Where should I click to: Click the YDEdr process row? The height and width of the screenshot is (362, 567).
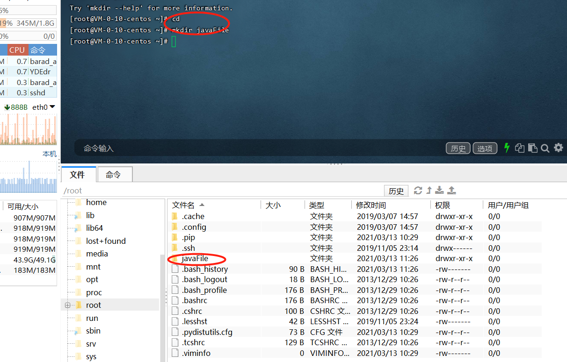tap(29, 71)
